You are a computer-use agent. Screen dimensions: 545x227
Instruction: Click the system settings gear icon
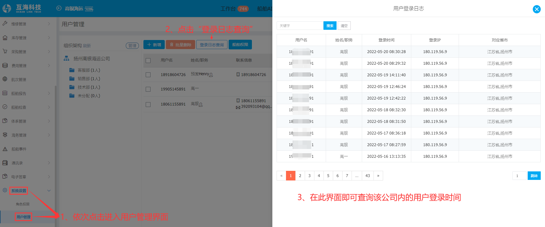pyautogui.click(x=5, y=190)
